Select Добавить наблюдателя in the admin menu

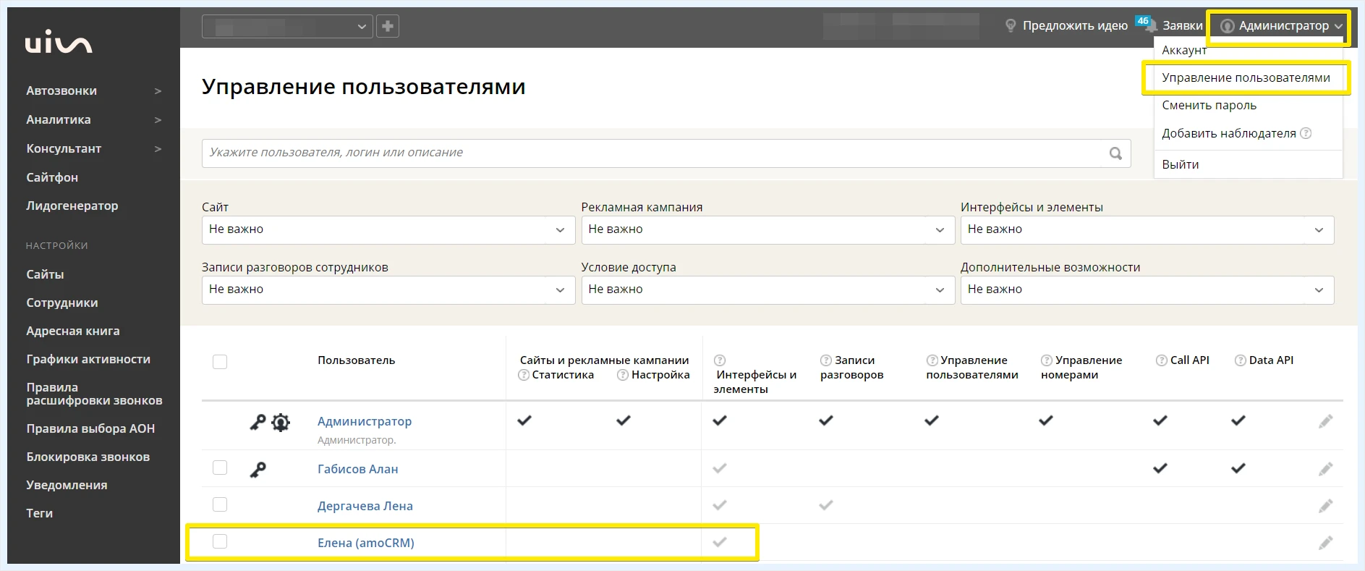coord(1229,133)
